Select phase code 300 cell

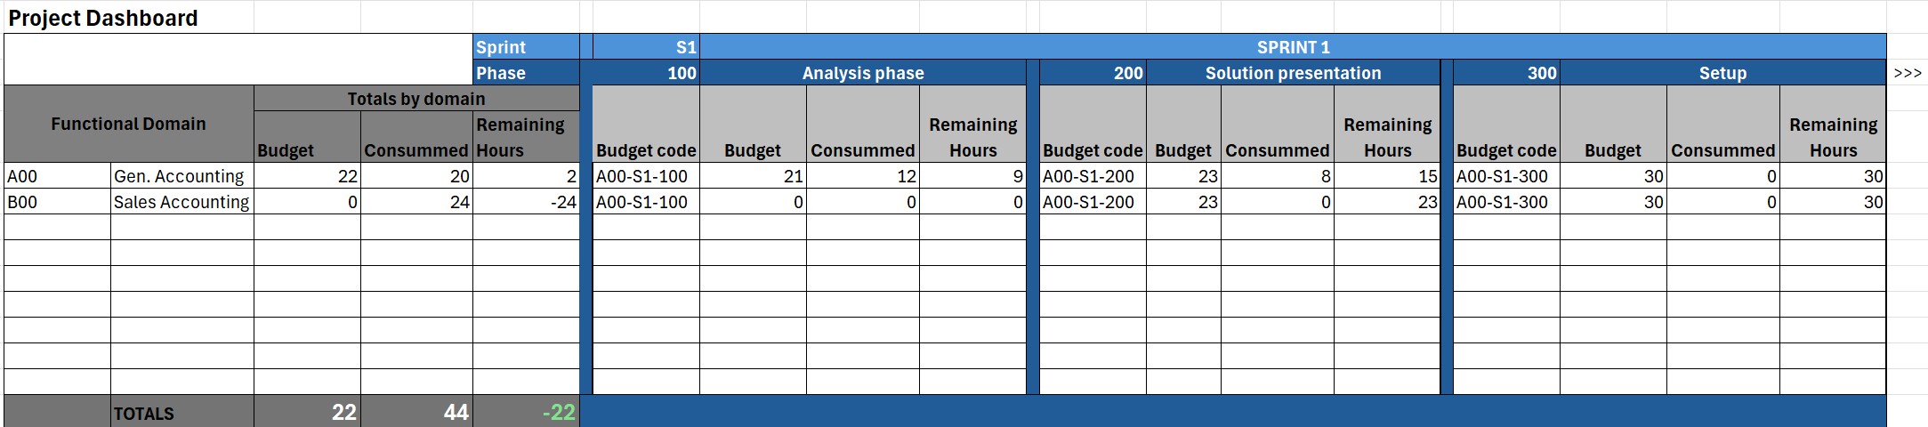1506,73
